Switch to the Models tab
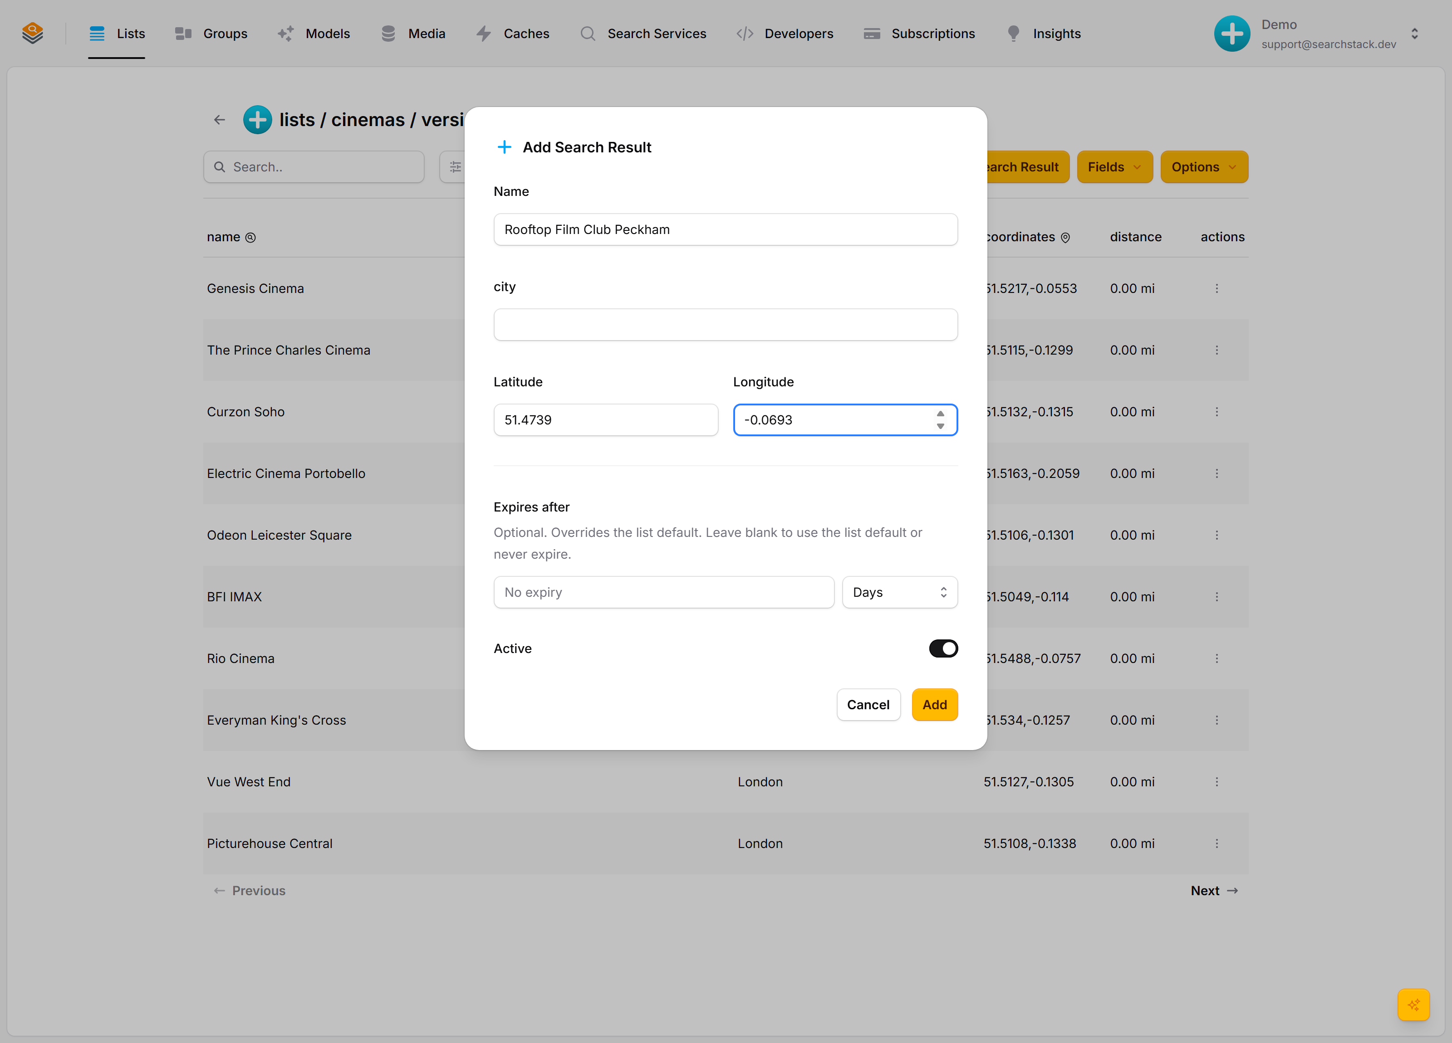1452x1043 pixels. (x=314, y=33)
